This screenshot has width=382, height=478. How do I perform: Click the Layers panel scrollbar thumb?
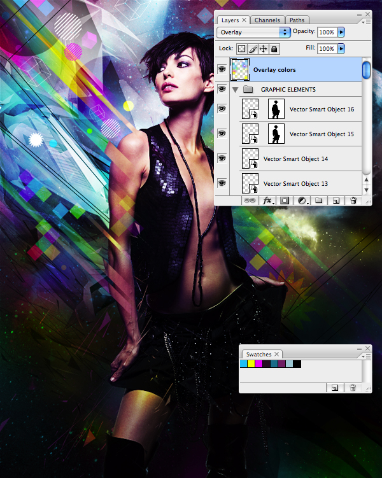point(367,70)
